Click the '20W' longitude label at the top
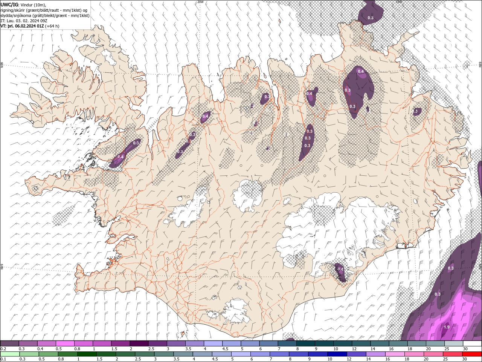The width and height of the screenshot is (482, 362). click(x=200, y=2)
